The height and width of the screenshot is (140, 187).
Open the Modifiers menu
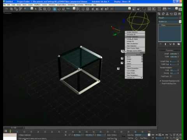(37, 5)
